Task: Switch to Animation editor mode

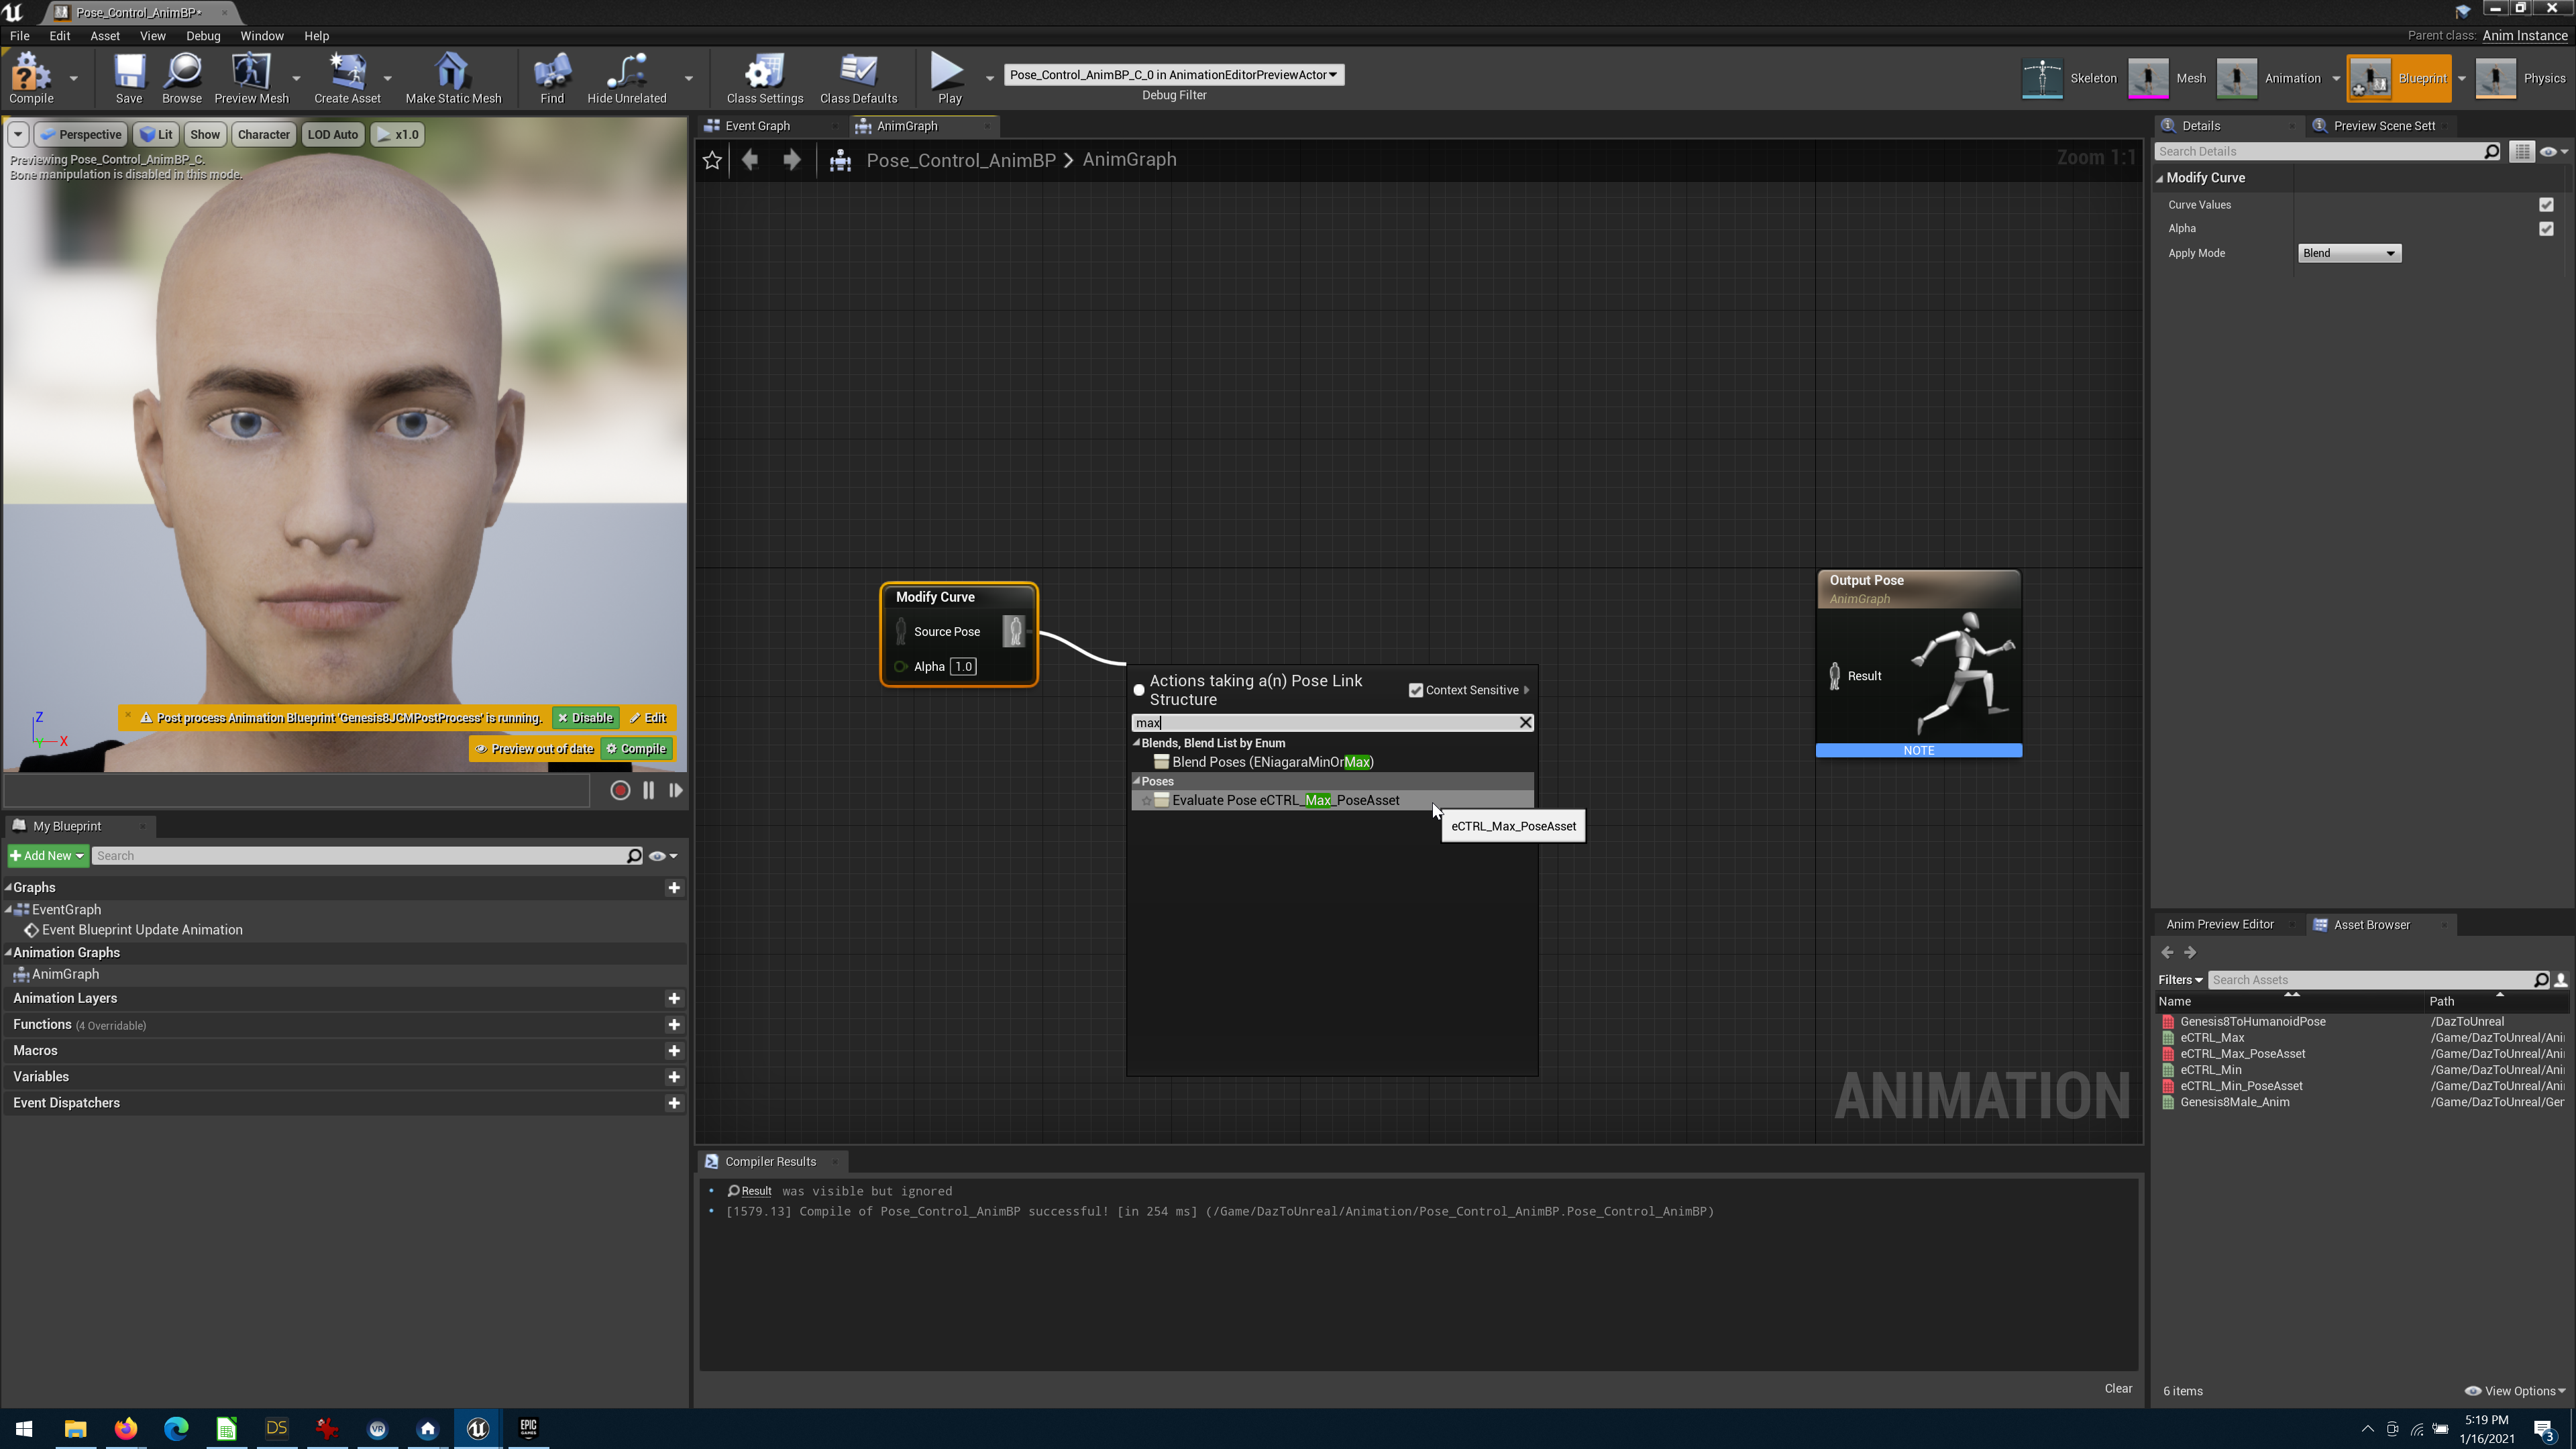Action: point(2269,78)
